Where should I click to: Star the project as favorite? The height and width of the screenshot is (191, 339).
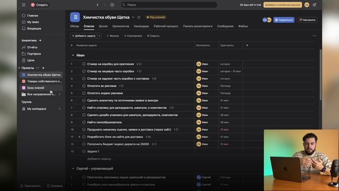[139, 17]
